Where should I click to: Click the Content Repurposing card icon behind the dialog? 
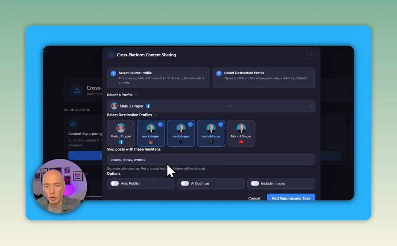(x=73, y=124)
